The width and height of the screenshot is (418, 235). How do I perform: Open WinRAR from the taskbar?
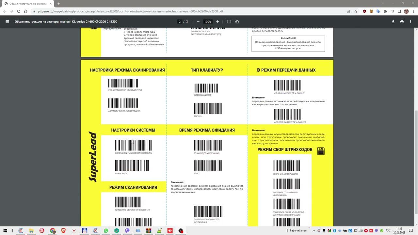click(149, 231)
